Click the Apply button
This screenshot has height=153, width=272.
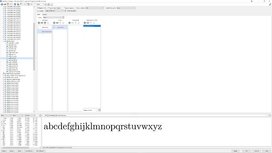pyautogui.click(x=235, y=151)
